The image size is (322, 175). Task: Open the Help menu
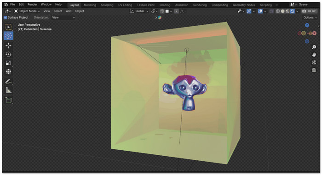tap(58, 5)
